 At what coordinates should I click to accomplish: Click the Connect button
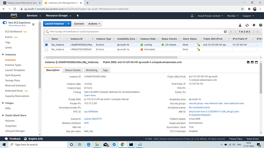79,24
